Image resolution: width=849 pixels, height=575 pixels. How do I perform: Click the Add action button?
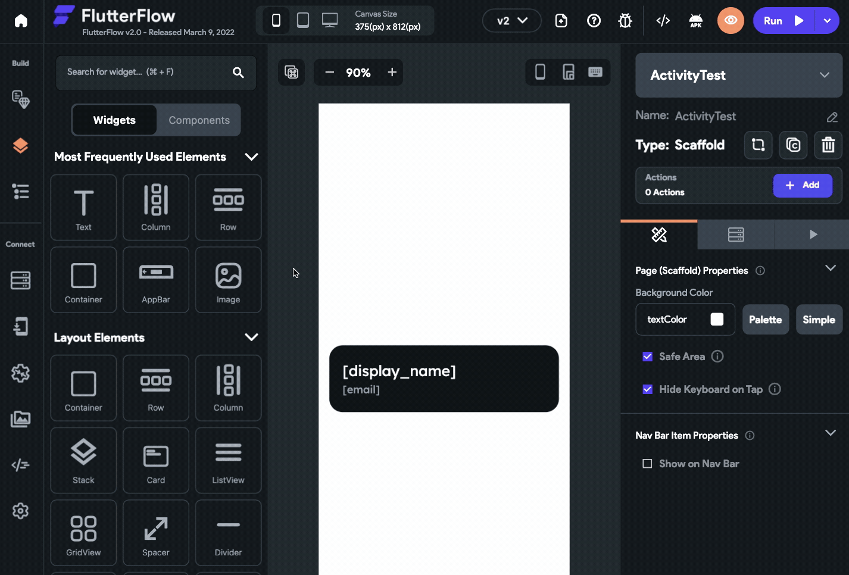[803, 185]
